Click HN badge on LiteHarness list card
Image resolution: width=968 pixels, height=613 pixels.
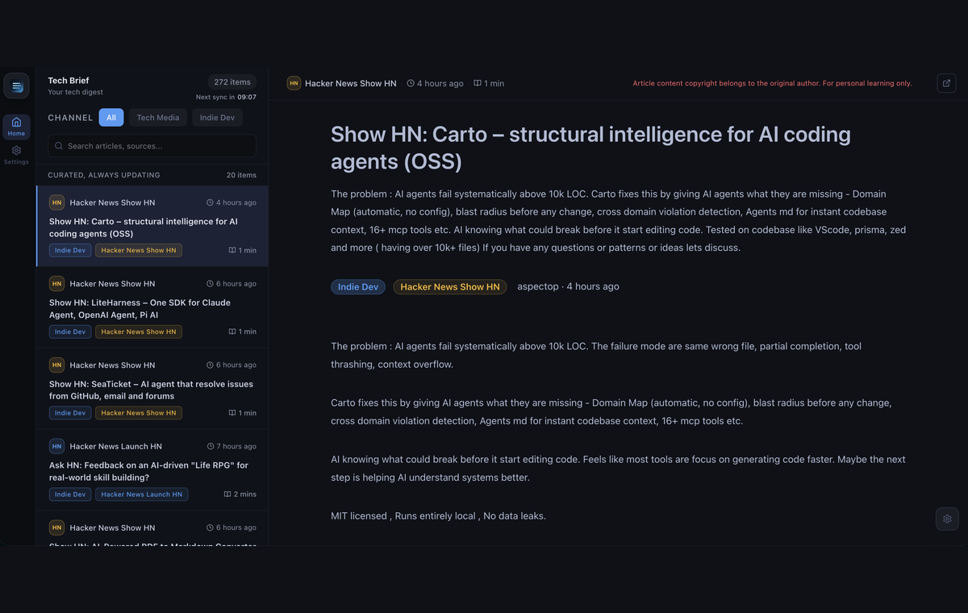pyautogui.click(x=56, y=284)
